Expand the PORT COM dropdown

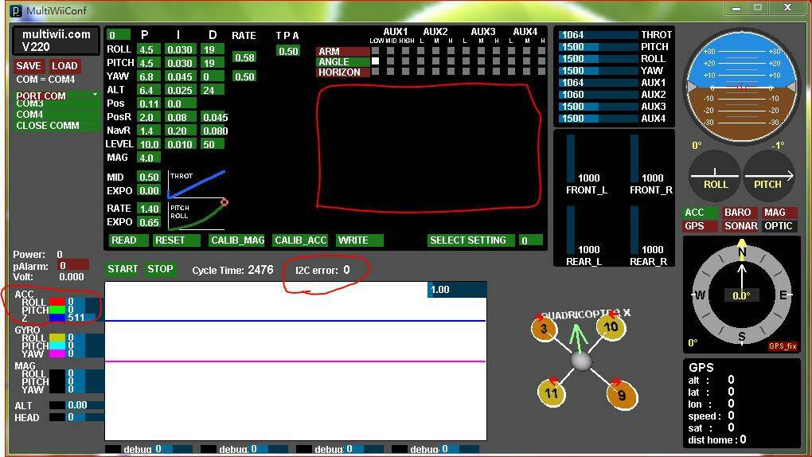pyautogui.click(x=56, y=96)
